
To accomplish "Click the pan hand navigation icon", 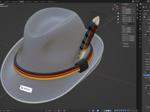I will (x=118, y=16).
